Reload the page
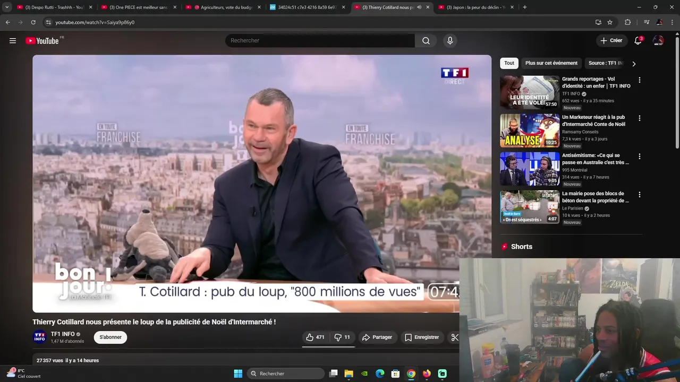 (x=33, y=22)
